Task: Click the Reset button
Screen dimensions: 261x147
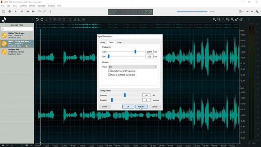Action: pos(104,107)
